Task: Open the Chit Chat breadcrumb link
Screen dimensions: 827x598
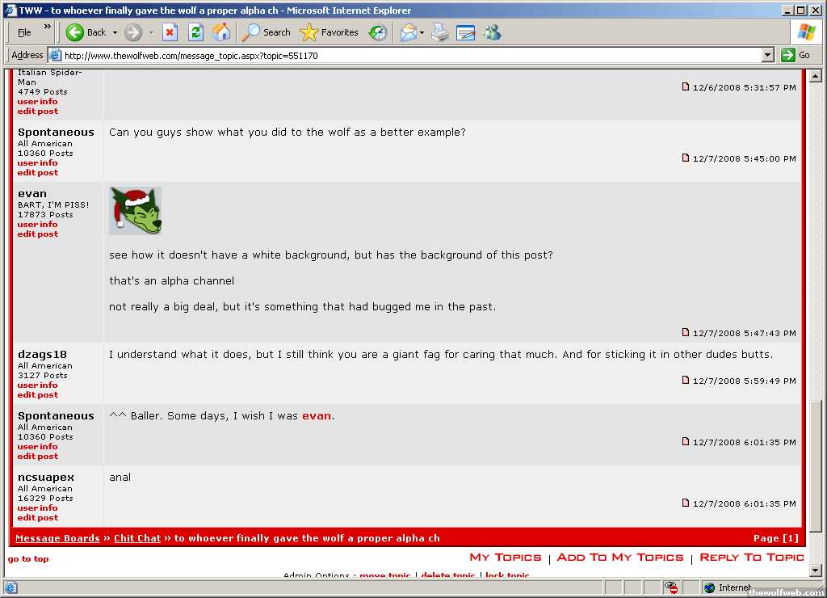Action: [137, 538]
